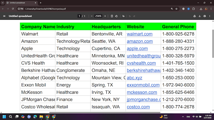Open the unitedhealthgroup link
Screen dimensions: 214x120
tap(144, 56)
